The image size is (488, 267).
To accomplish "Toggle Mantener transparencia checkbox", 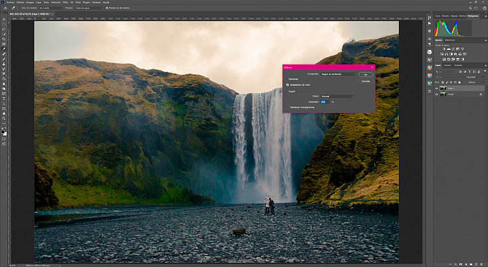I will (x=288, y=107).
